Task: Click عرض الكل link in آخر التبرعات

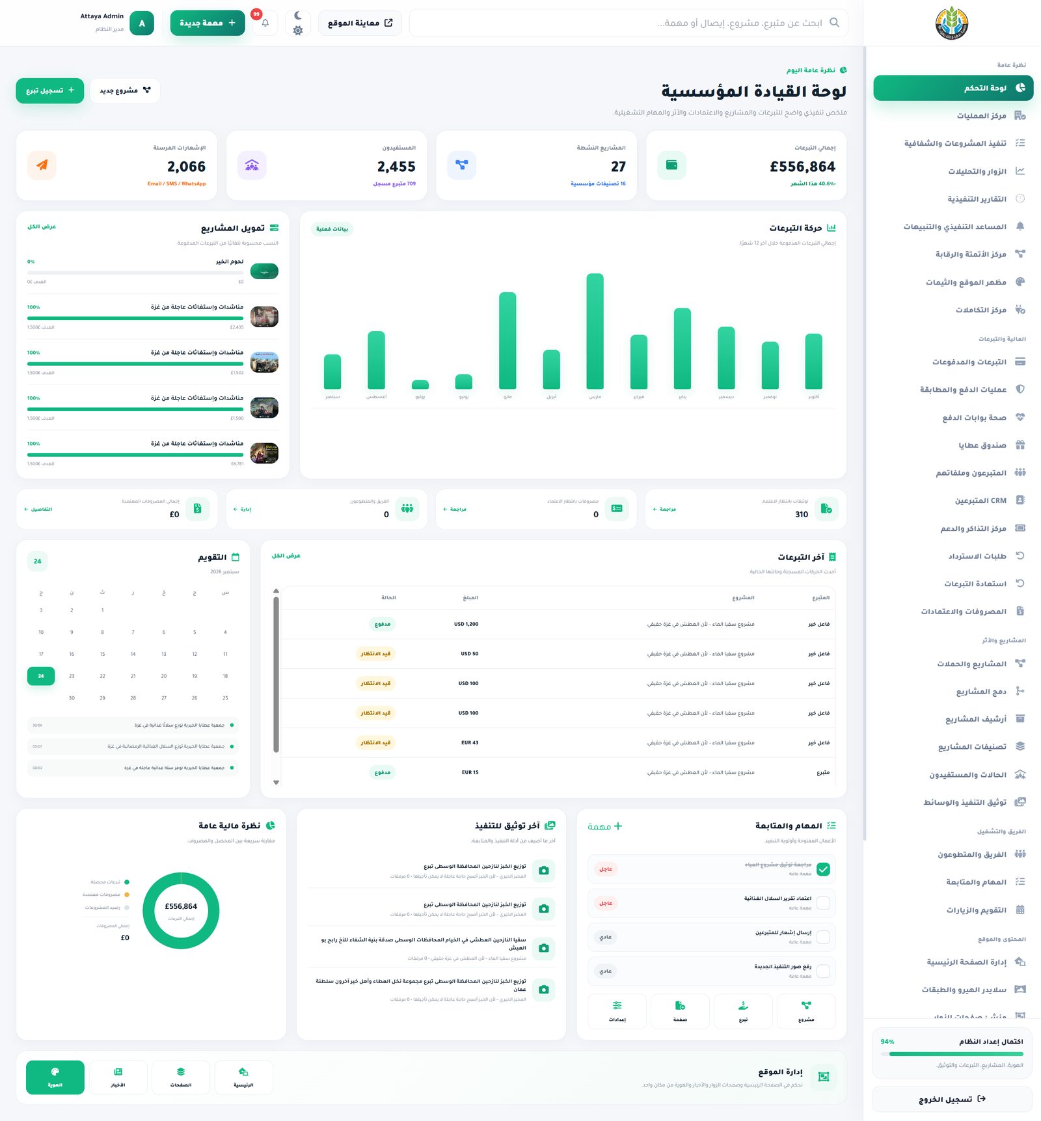Action: tap(286, 556)
